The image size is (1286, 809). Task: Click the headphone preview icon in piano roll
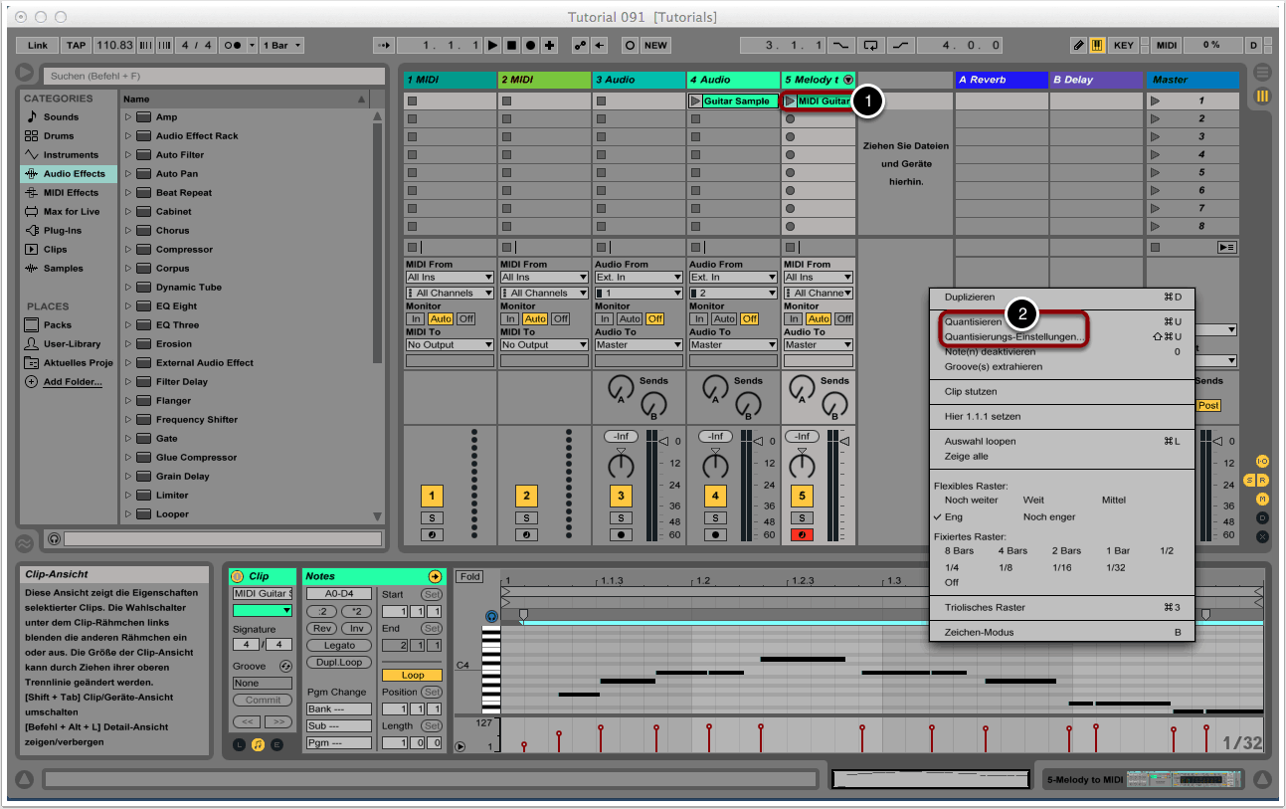pos(490,616)
